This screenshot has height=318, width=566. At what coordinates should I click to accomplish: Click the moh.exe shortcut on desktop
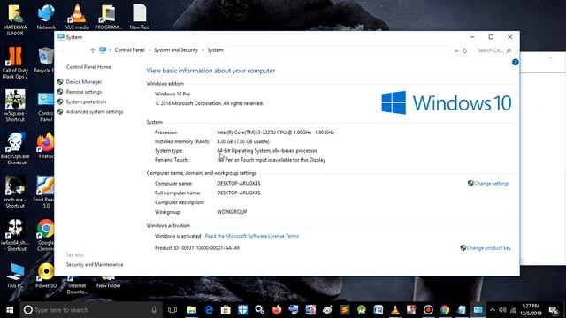click(x=15, y=193)
